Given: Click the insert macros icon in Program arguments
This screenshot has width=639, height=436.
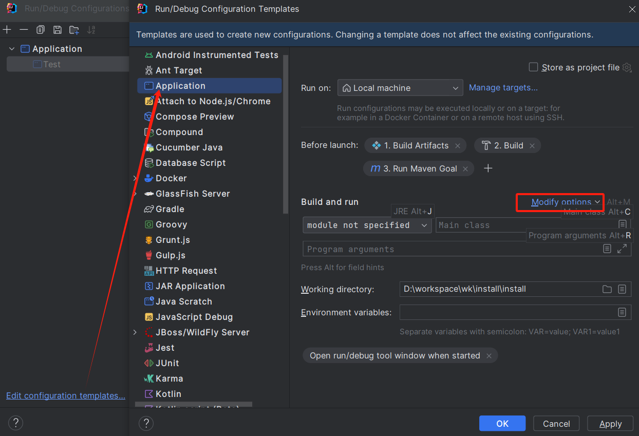Looking at the screenshot, I should 607,249.
